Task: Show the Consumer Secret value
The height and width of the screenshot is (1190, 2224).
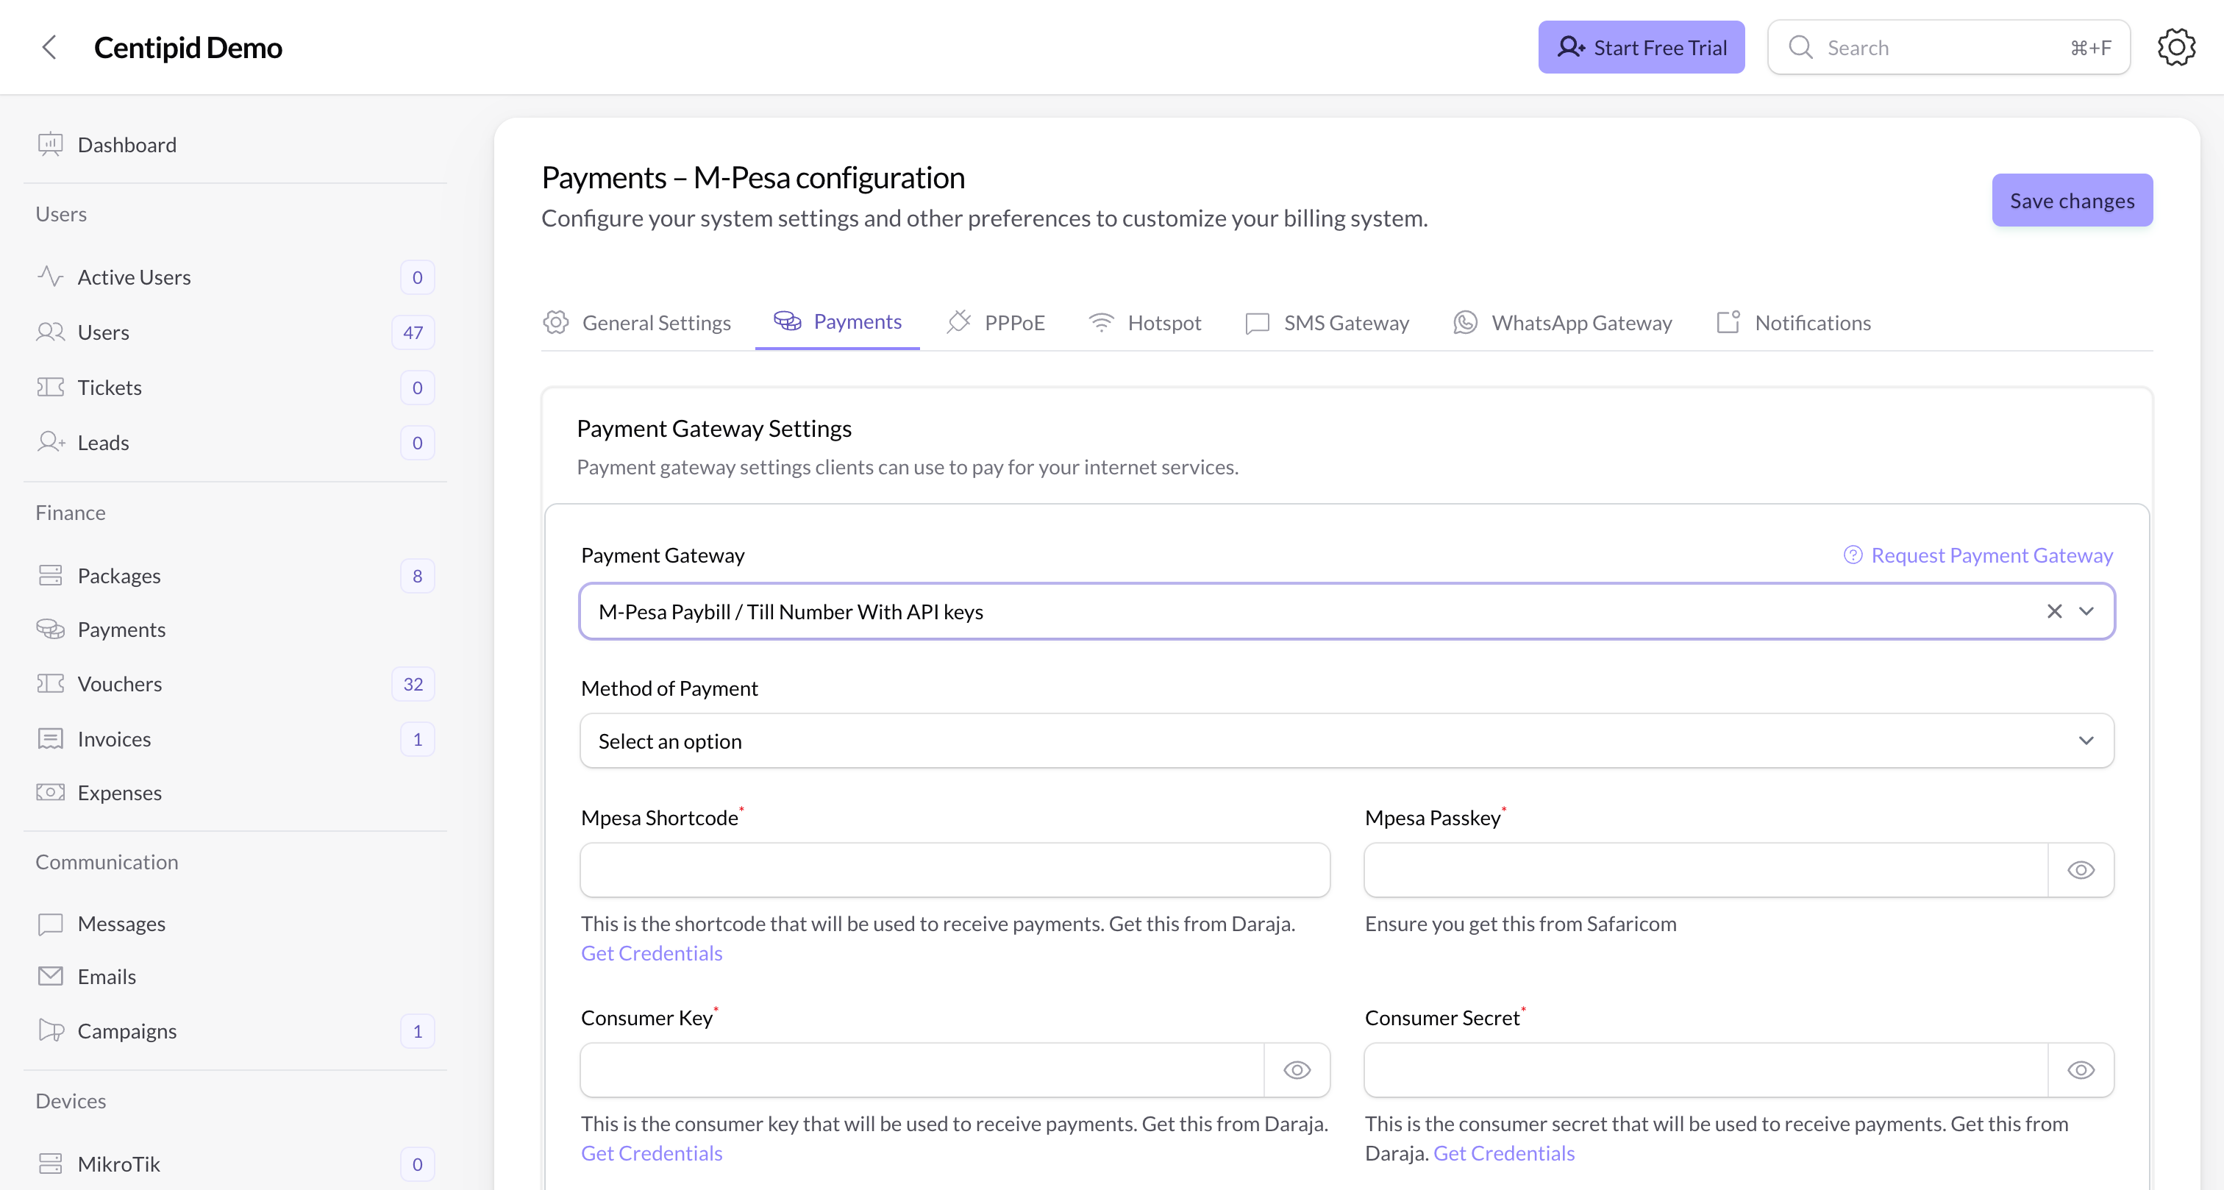Action: point(2081,1070)
